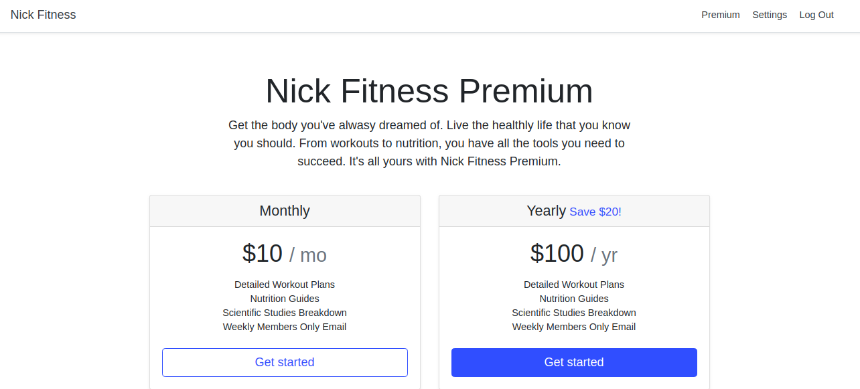Click Weekly Members Only Email in Yearly card

tap(574, 327)
